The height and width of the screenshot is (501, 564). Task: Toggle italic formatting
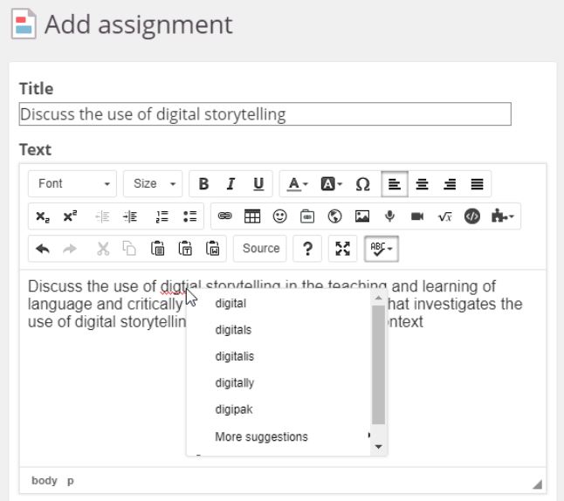pos(230,184)
